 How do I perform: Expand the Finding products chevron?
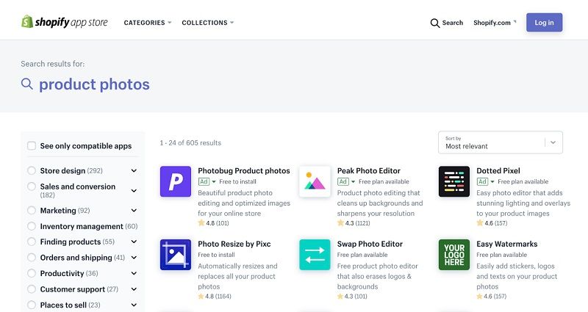point(134,242)
